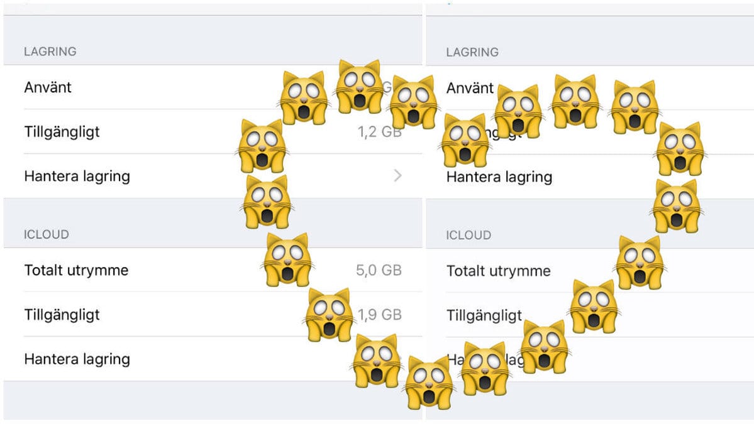Tap the ICLOUD section header in right screenshot
754x424 pixels.
coord(468,236)
